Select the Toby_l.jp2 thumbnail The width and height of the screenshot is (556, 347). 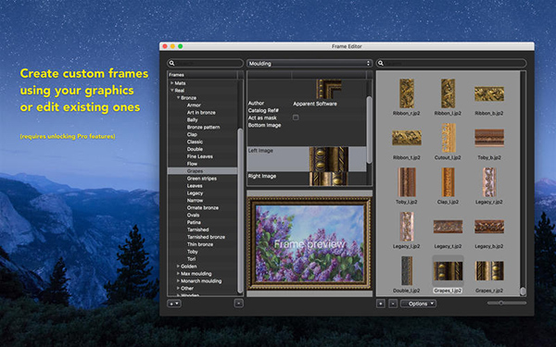tap(407, 182)
